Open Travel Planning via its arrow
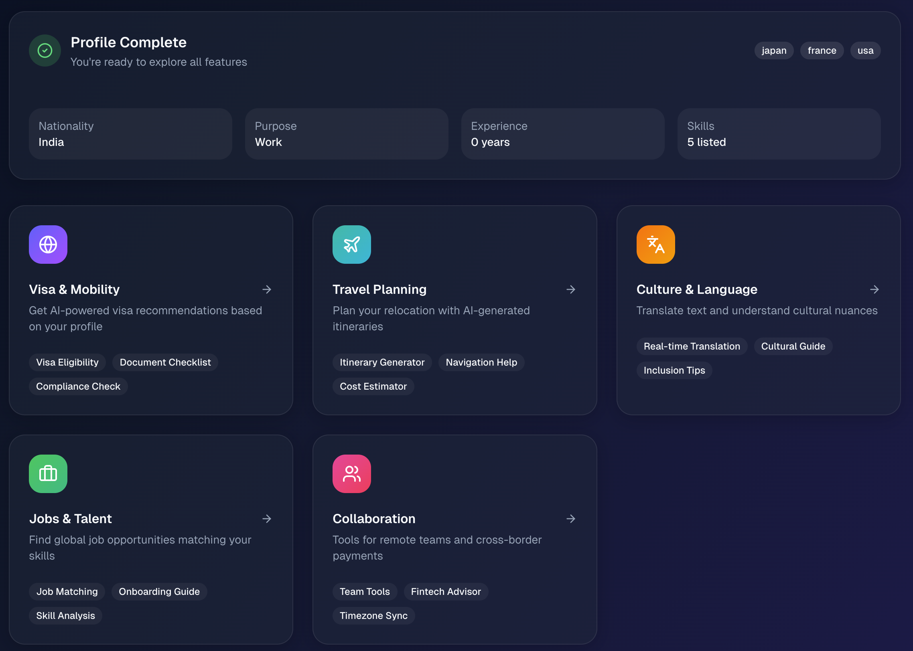This screenshot has height=651, width=913. tap(571, 289)
